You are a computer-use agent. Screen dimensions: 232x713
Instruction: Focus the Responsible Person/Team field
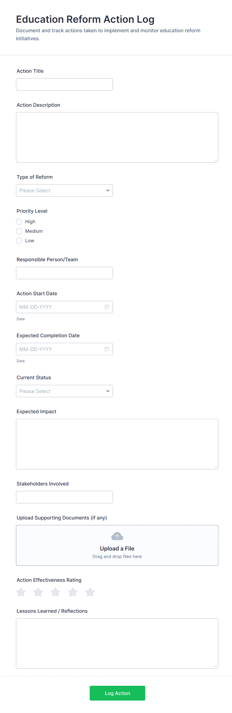64,273
